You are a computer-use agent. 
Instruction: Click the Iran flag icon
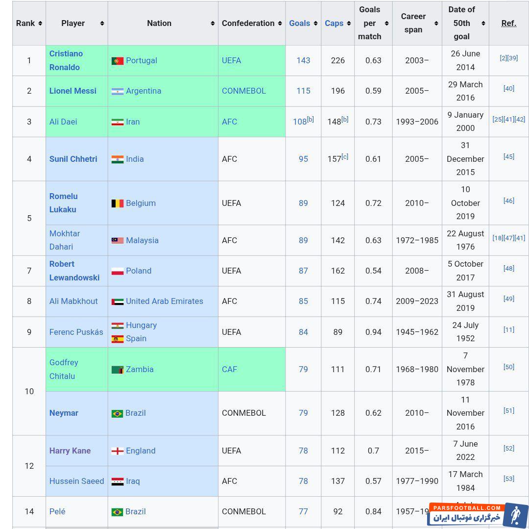coord(117,122)
